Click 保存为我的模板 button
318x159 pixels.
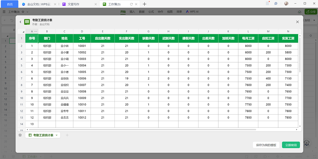coord(266,145)
